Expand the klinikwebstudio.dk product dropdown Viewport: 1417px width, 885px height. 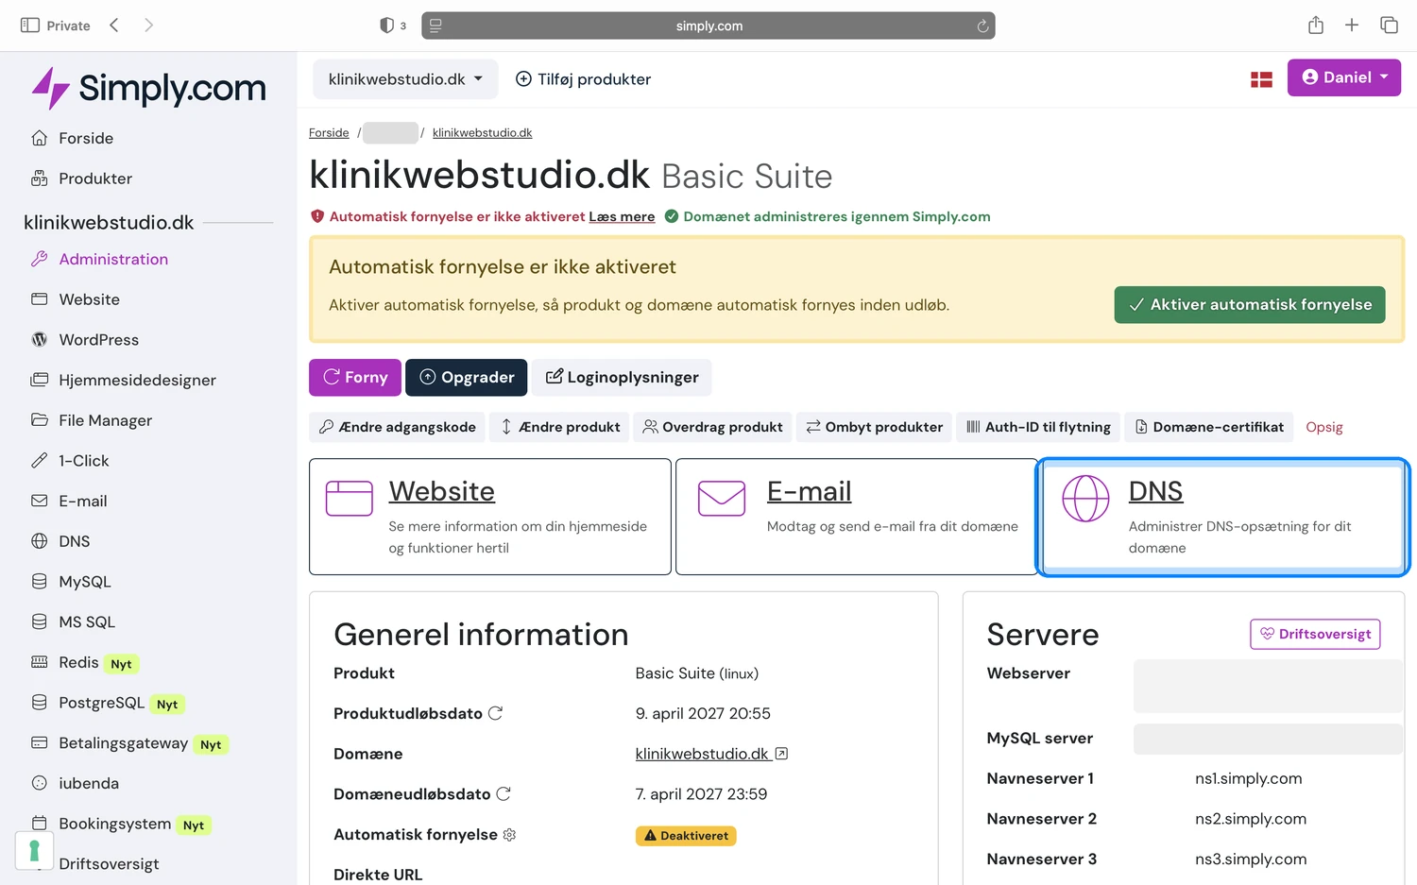(405, 79)
